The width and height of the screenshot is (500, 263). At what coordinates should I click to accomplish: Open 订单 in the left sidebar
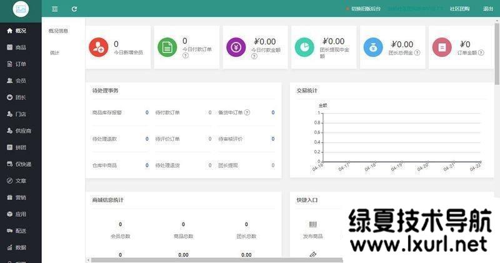tap(20, 64)
